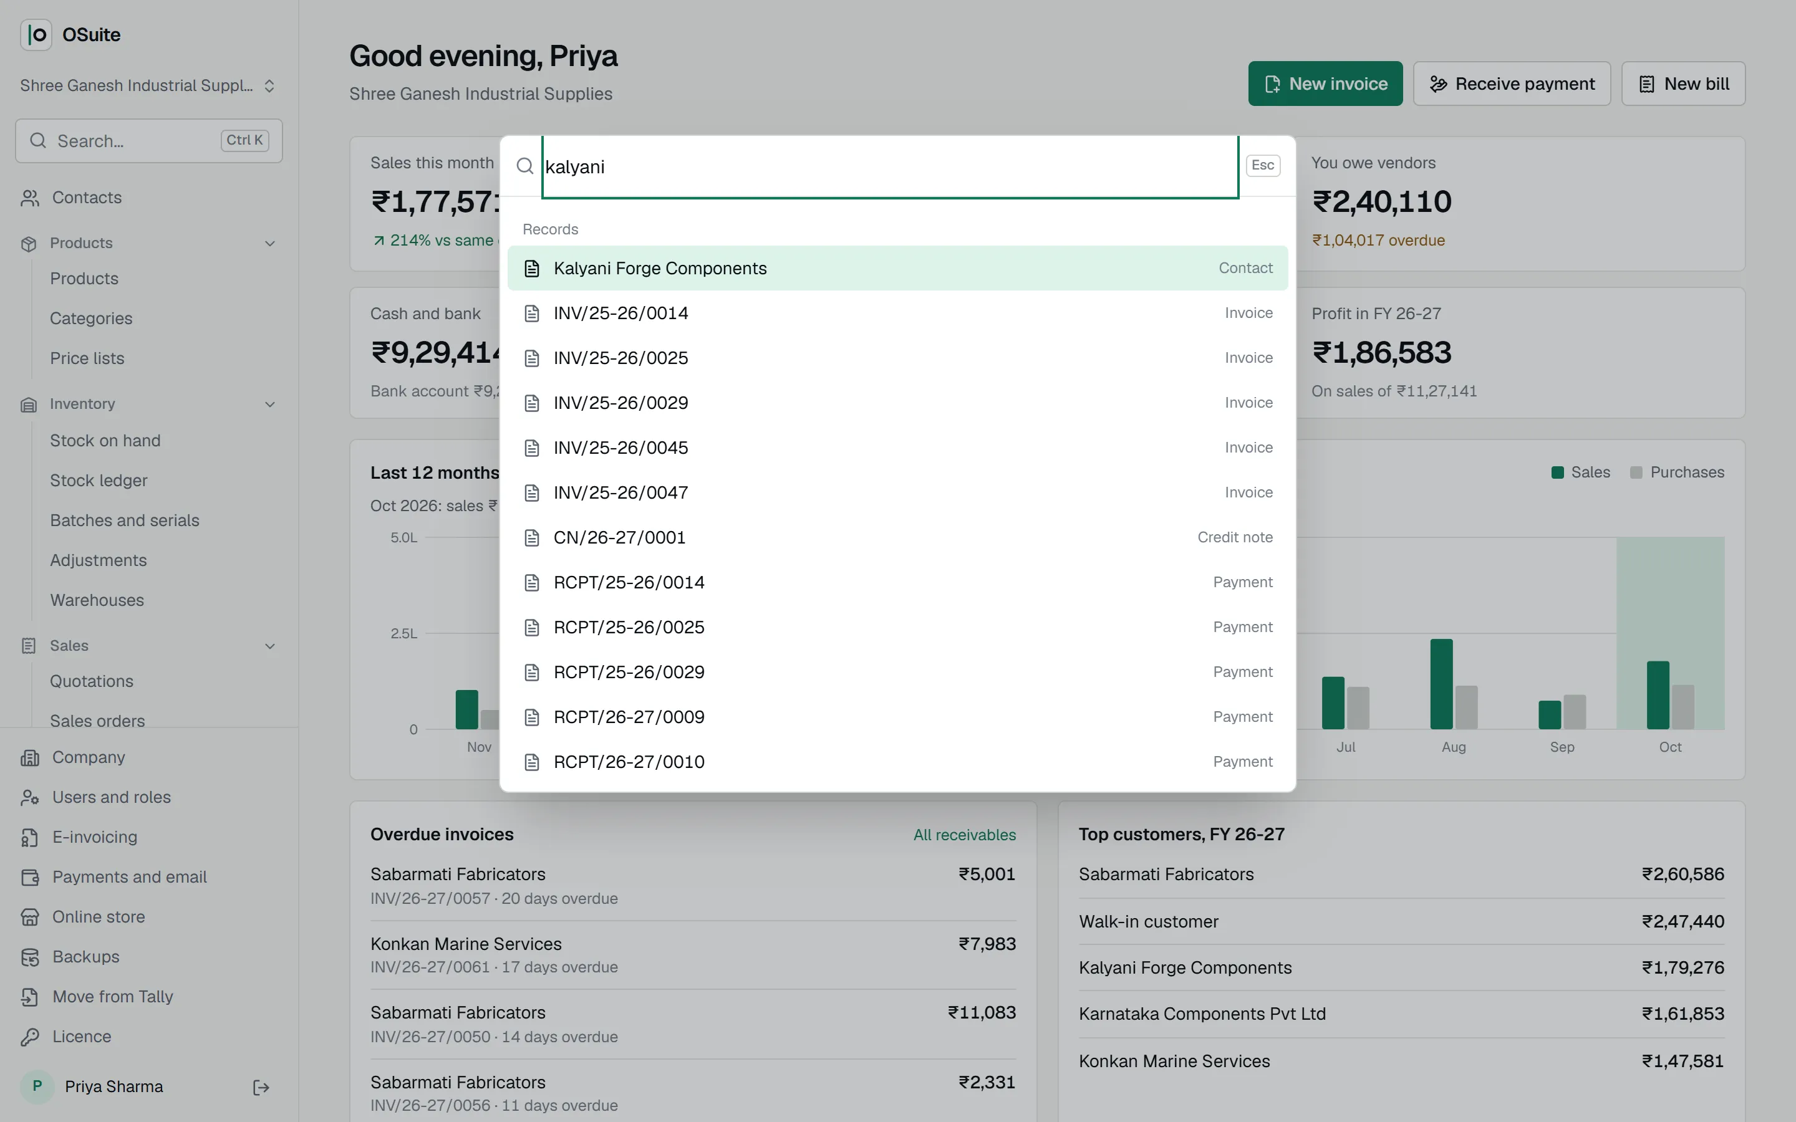Click the New bill button
The height and width of the screenshot is (1122, 1796).
coord(1683,84)
